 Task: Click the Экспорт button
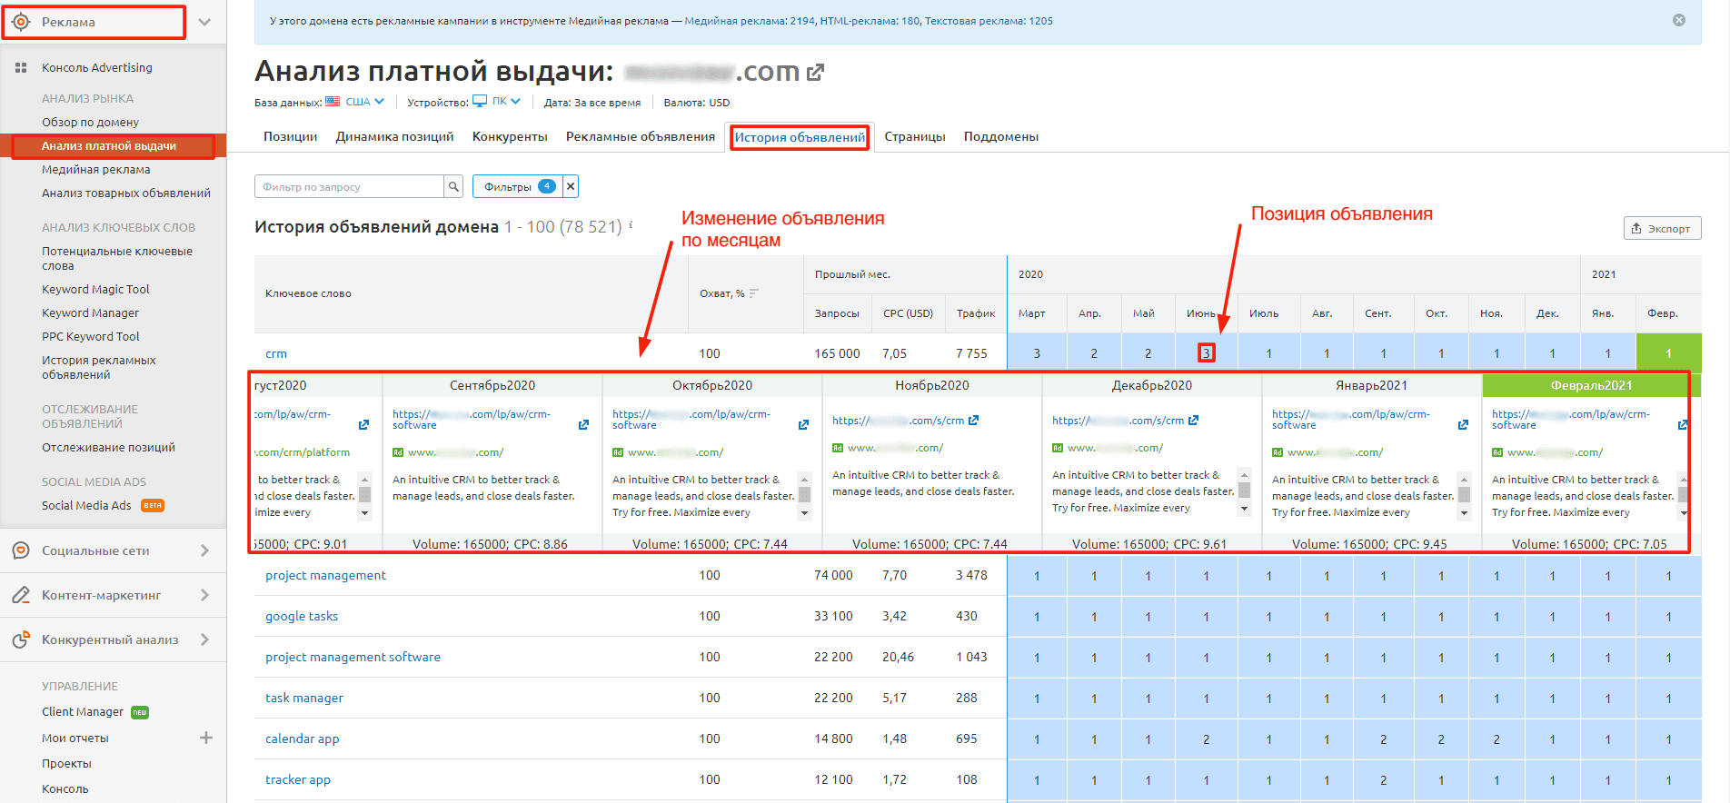click(x=1661, y=229)
